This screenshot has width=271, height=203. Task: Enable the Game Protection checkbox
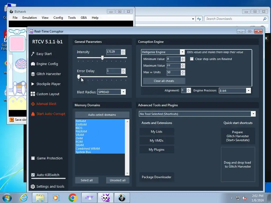pyautogui.click(x=33, y=158)
